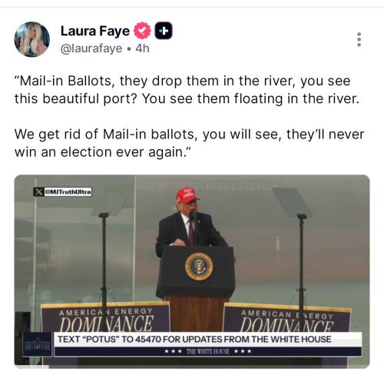Click the left American Energy Dominance sign
The width and height of the screenshot is (384, 379).
(x=105, y=317)
